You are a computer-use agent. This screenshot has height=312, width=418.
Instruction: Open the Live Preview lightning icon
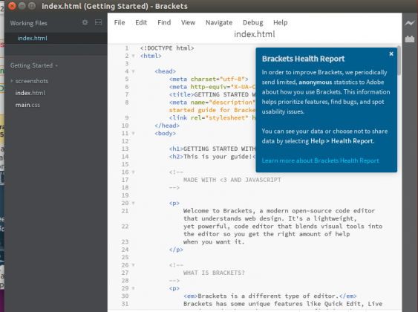click(410, 23)
